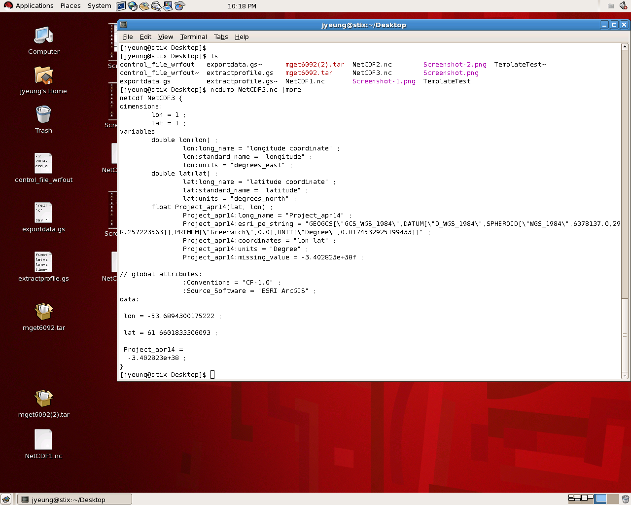Open the System menu
The height and width of the screenshot is (505, 631).
pyautogui.click(x=99, y=6)
